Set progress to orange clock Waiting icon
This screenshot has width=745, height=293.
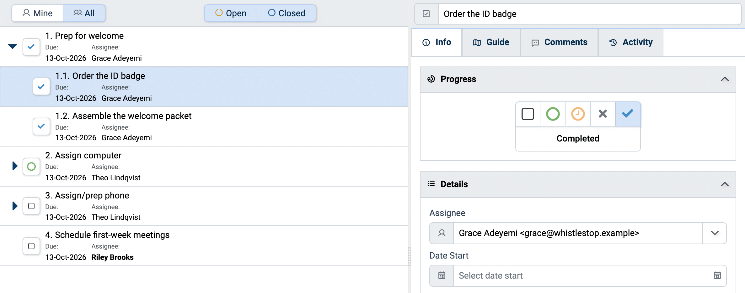[578, 114]
